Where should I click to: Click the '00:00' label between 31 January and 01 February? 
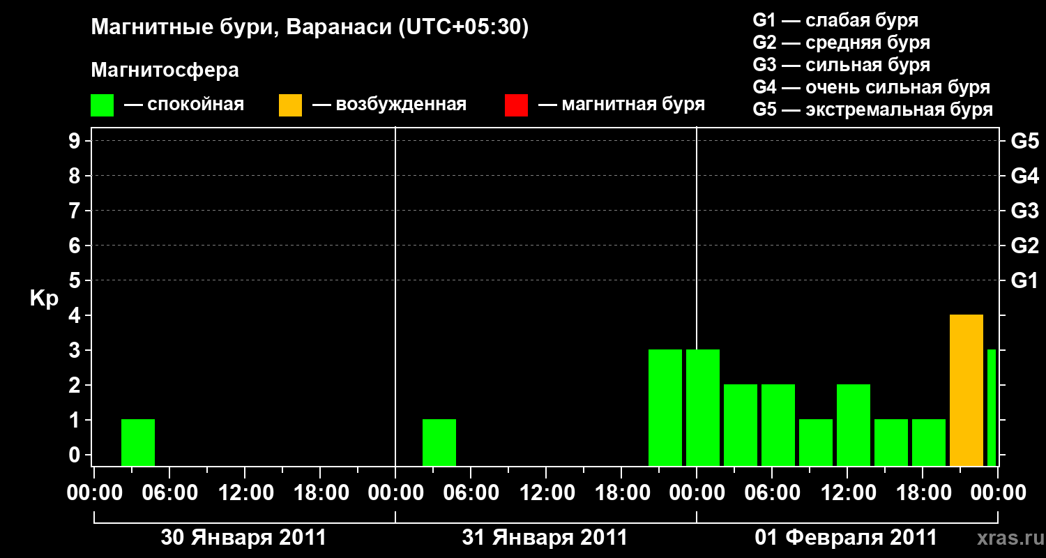click(697, 493)
